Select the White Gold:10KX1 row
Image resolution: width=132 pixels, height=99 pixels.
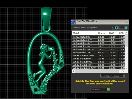[98, 59]
